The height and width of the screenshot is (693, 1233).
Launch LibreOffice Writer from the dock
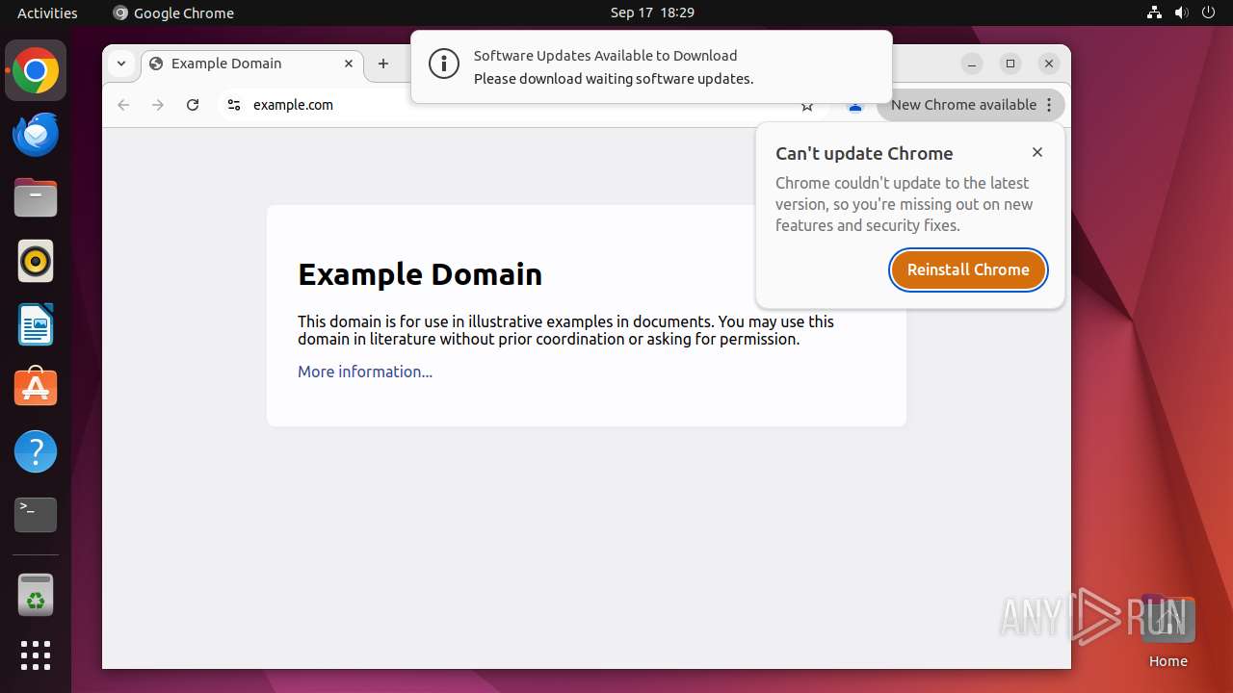(x=36, y=324)
